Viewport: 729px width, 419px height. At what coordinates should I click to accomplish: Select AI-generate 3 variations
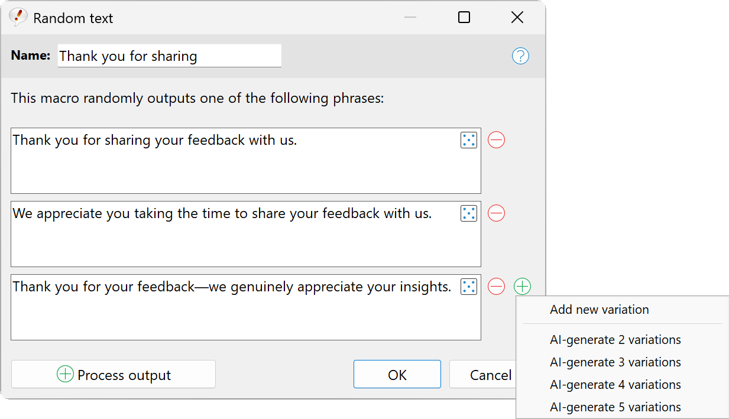pos(615,362)
